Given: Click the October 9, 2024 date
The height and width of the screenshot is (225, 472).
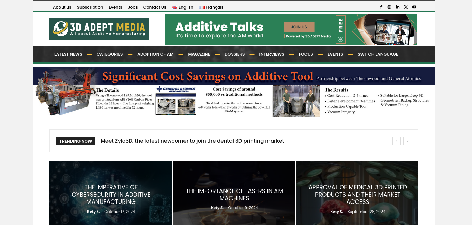Looking at the screenshot, I should coord(243,208).
